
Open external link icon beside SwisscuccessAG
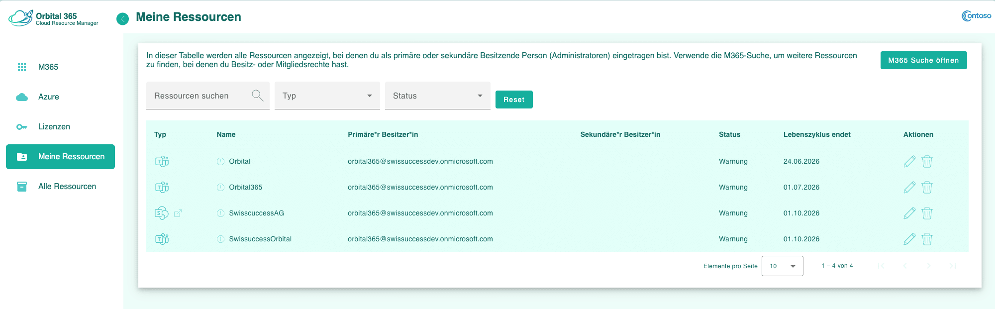coord(178,213)
